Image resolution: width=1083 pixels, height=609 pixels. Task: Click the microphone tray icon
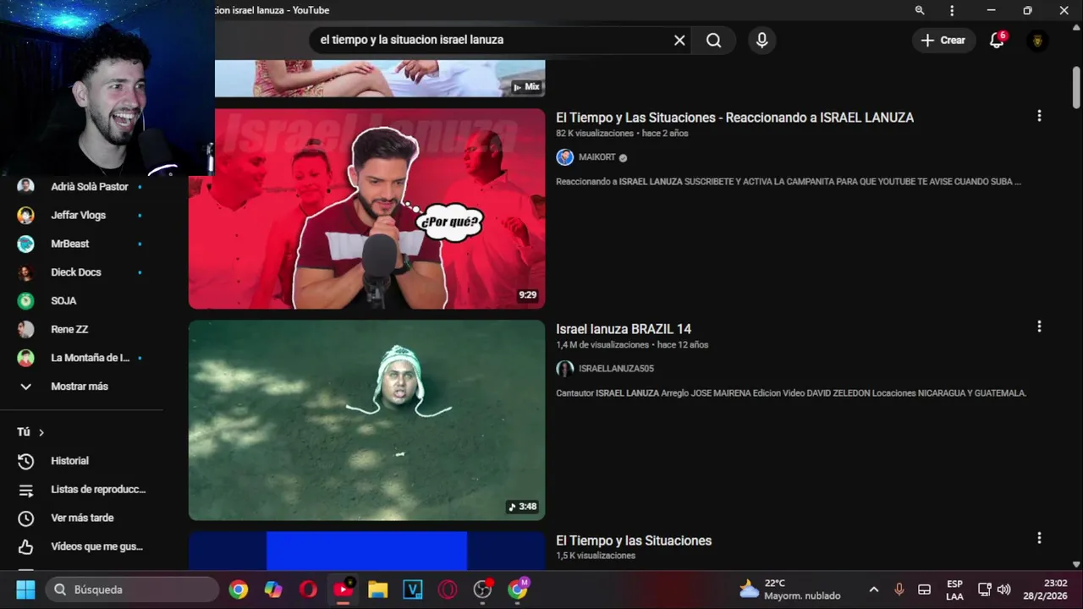tap(899, 590)
